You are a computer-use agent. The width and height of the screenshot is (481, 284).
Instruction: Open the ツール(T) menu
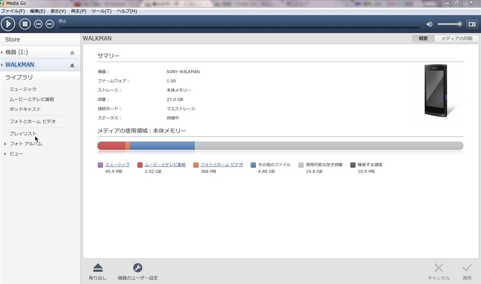[101, 11]
